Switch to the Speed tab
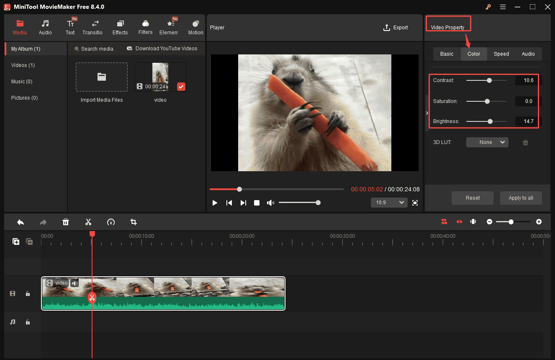555x360 pixels. tap(501, 54)
